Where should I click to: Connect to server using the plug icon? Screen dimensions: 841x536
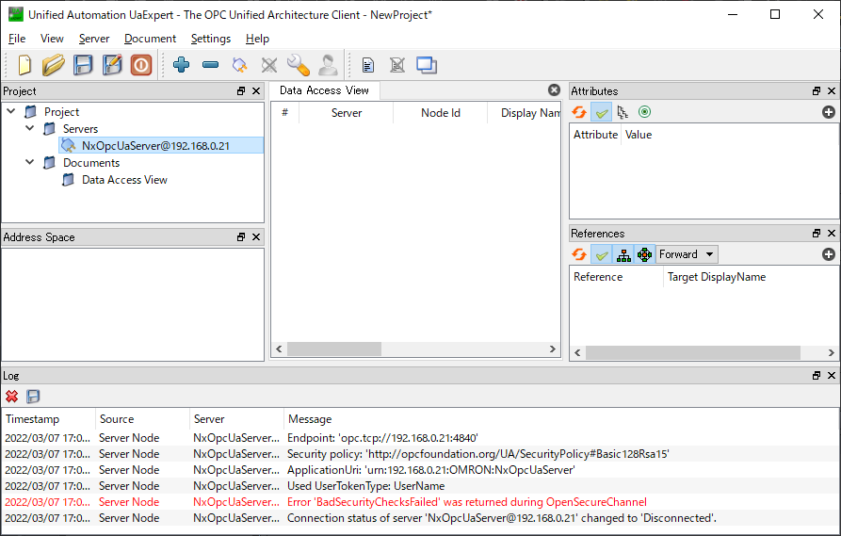(x=240, y=65)
